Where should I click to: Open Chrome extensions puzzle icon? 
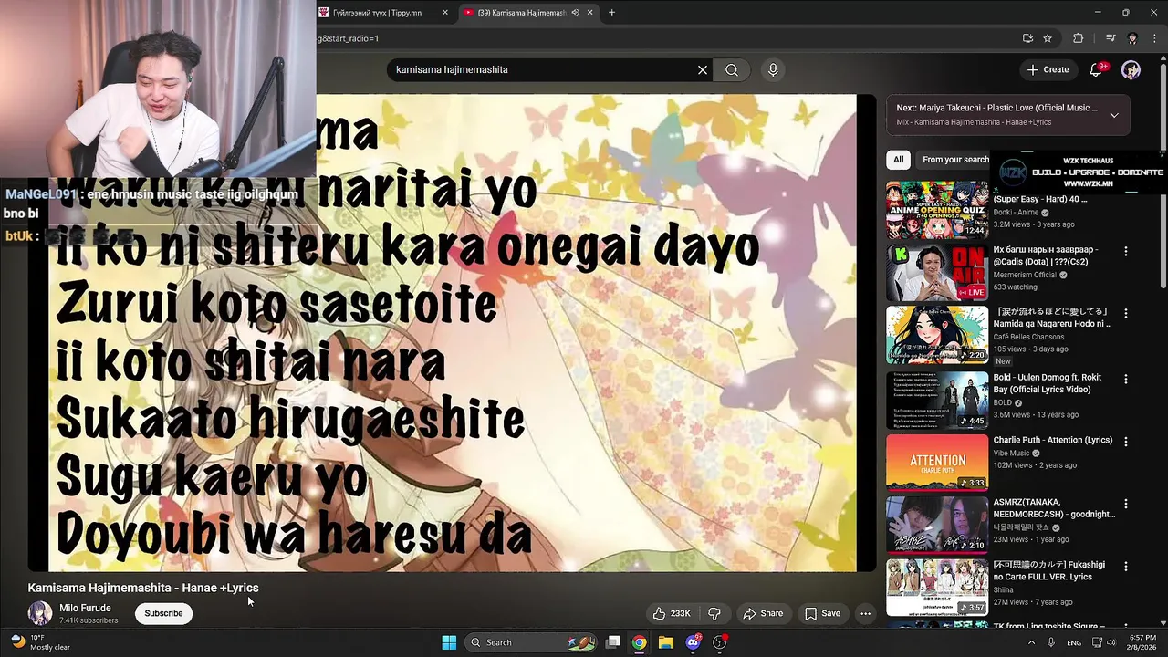tap(1078, 38)
